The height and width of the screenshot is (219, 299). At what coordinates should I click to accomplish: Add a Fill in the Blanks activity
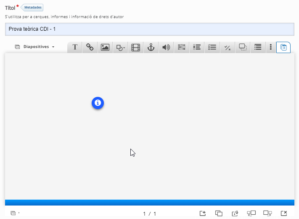(182, 47)
